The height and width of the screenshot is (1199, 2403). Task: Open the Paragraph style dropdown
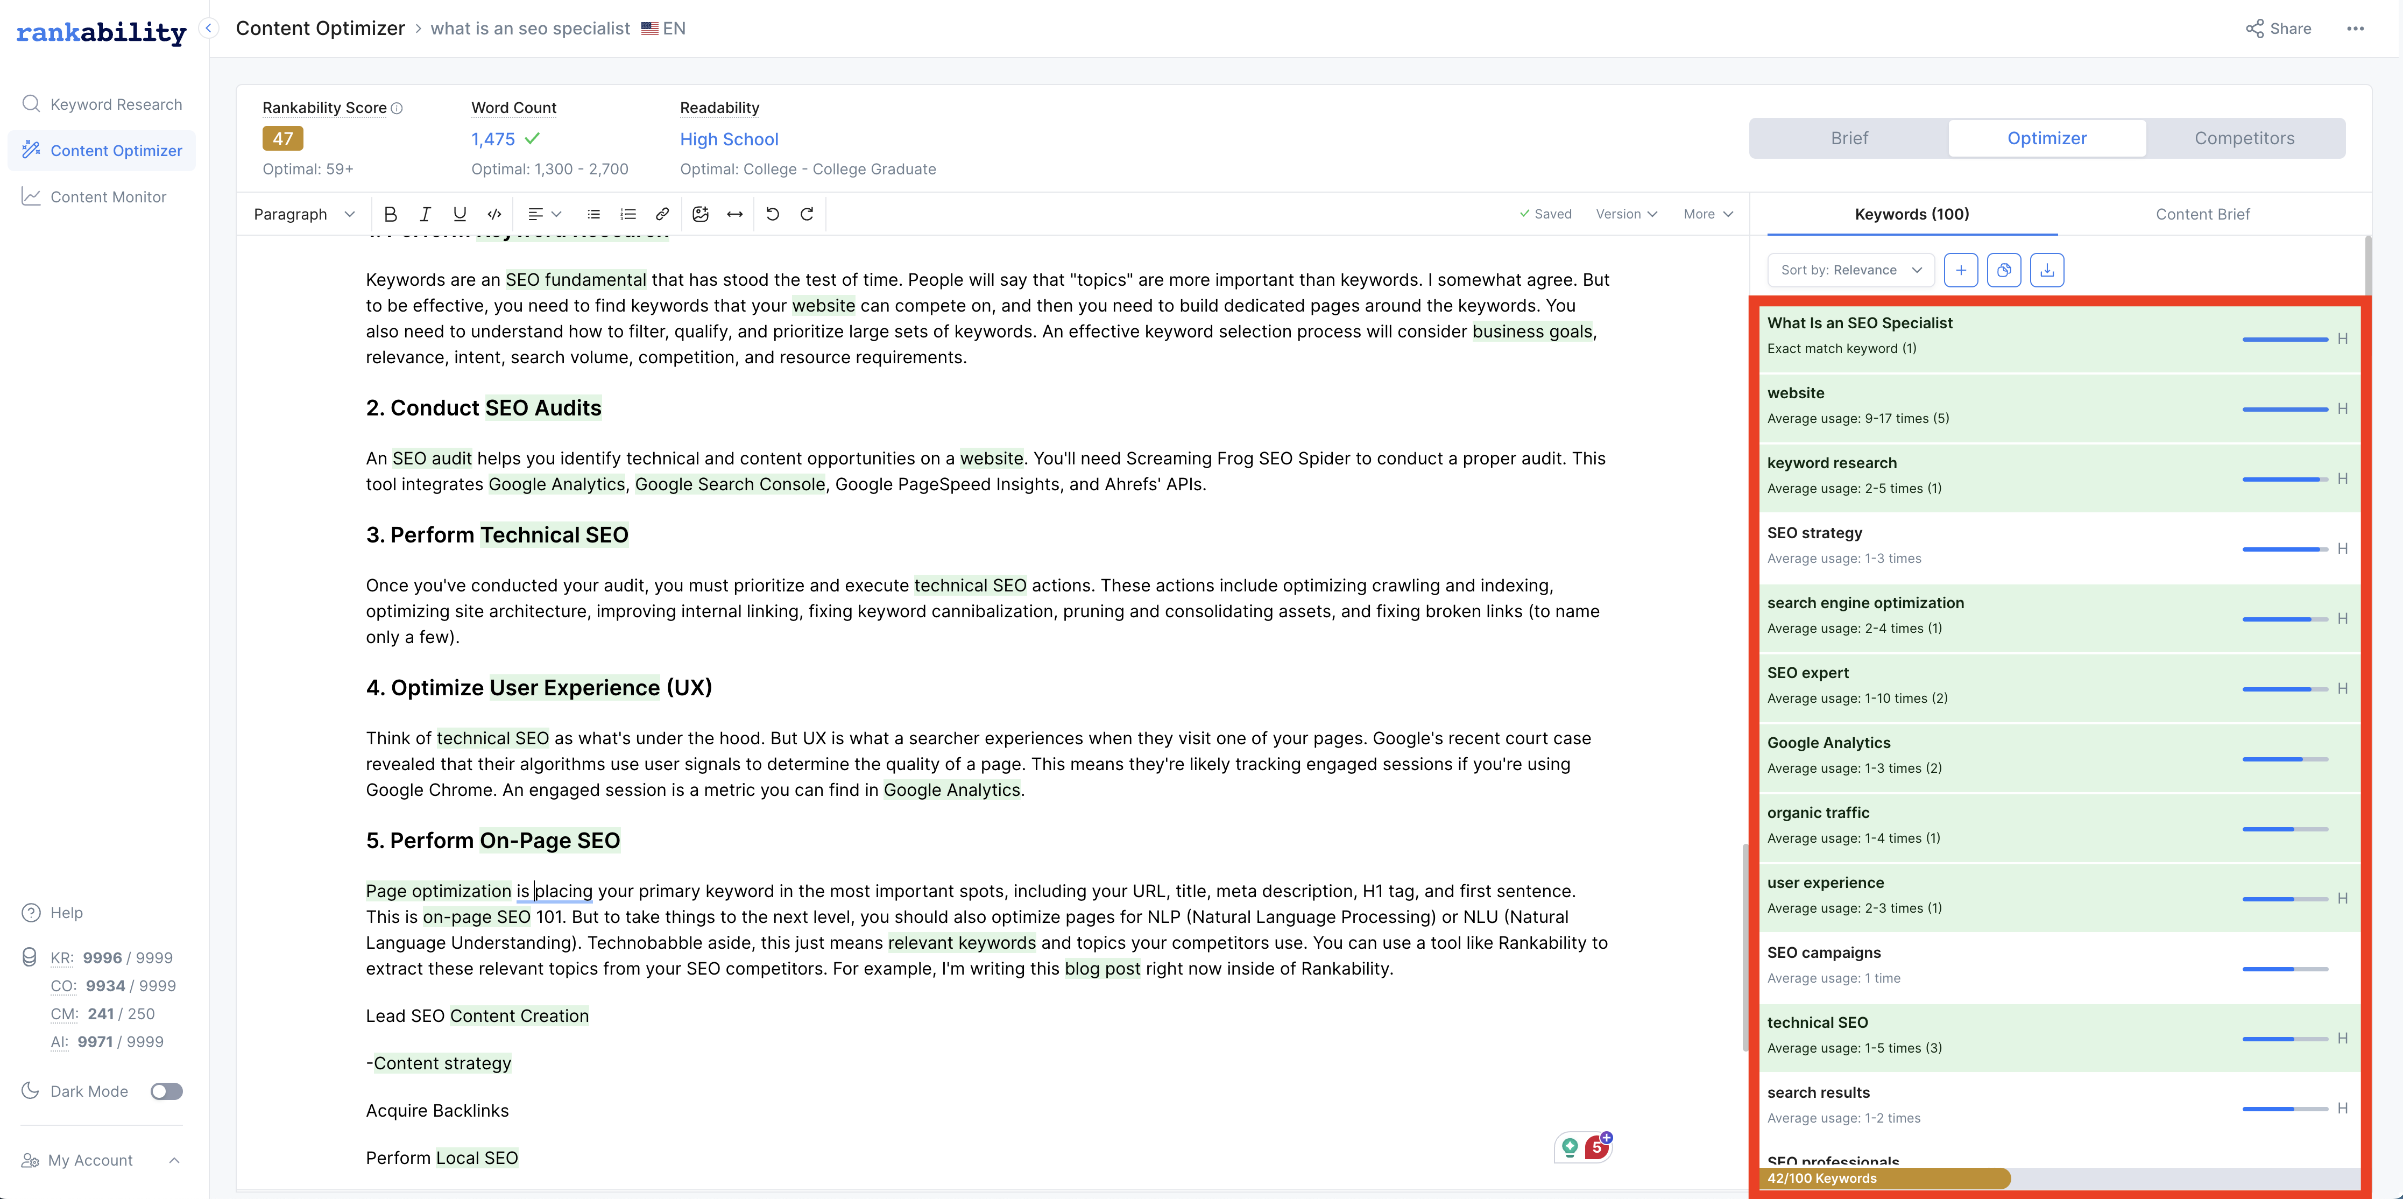point(304,214)
